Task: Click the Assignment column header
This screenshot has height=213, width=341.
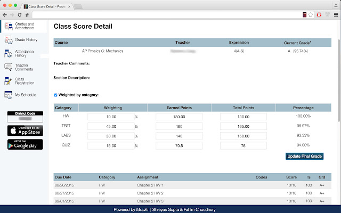Action: (x=148, y=177)
